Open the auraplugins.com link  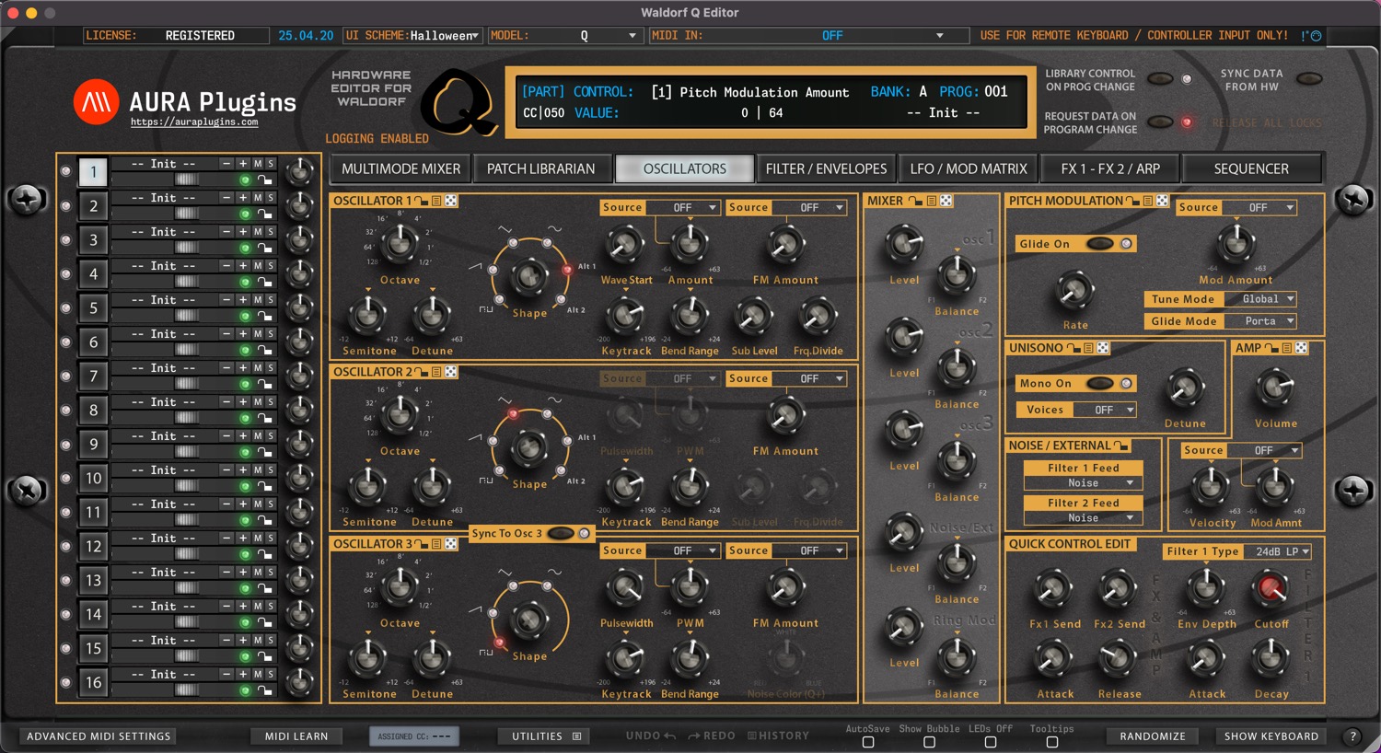pyautogui.click(x=194, y=122)
